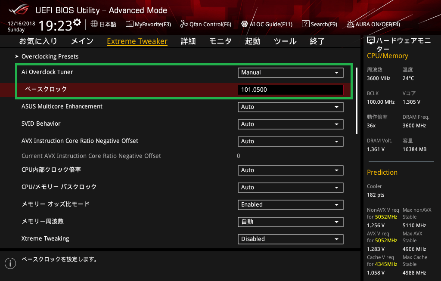Click the CPU/Memory heading
The height and width of the screenshot is (281, 441).
click(387, 56)
